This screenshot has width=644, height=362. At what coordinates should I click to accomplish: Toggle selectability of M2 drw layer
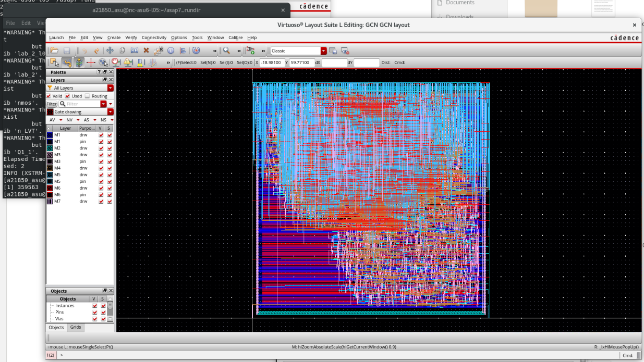tap(110, 148)
